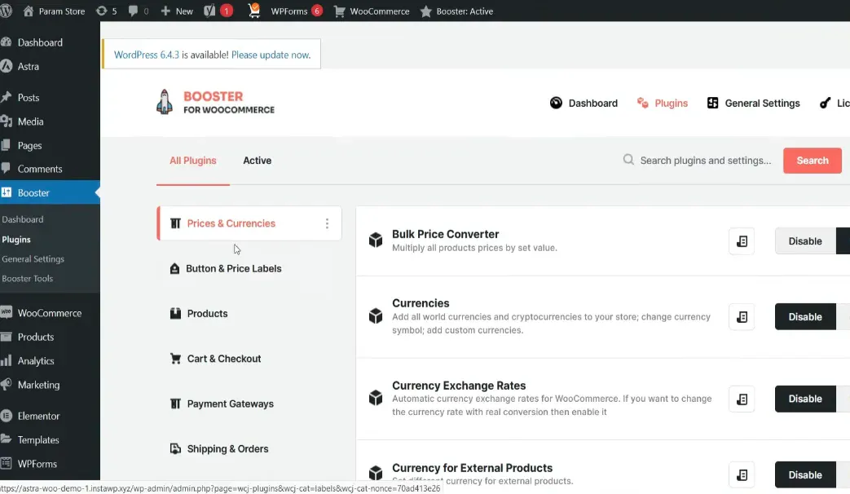Open the documentation icon beside Currencies

click(742, 317)
